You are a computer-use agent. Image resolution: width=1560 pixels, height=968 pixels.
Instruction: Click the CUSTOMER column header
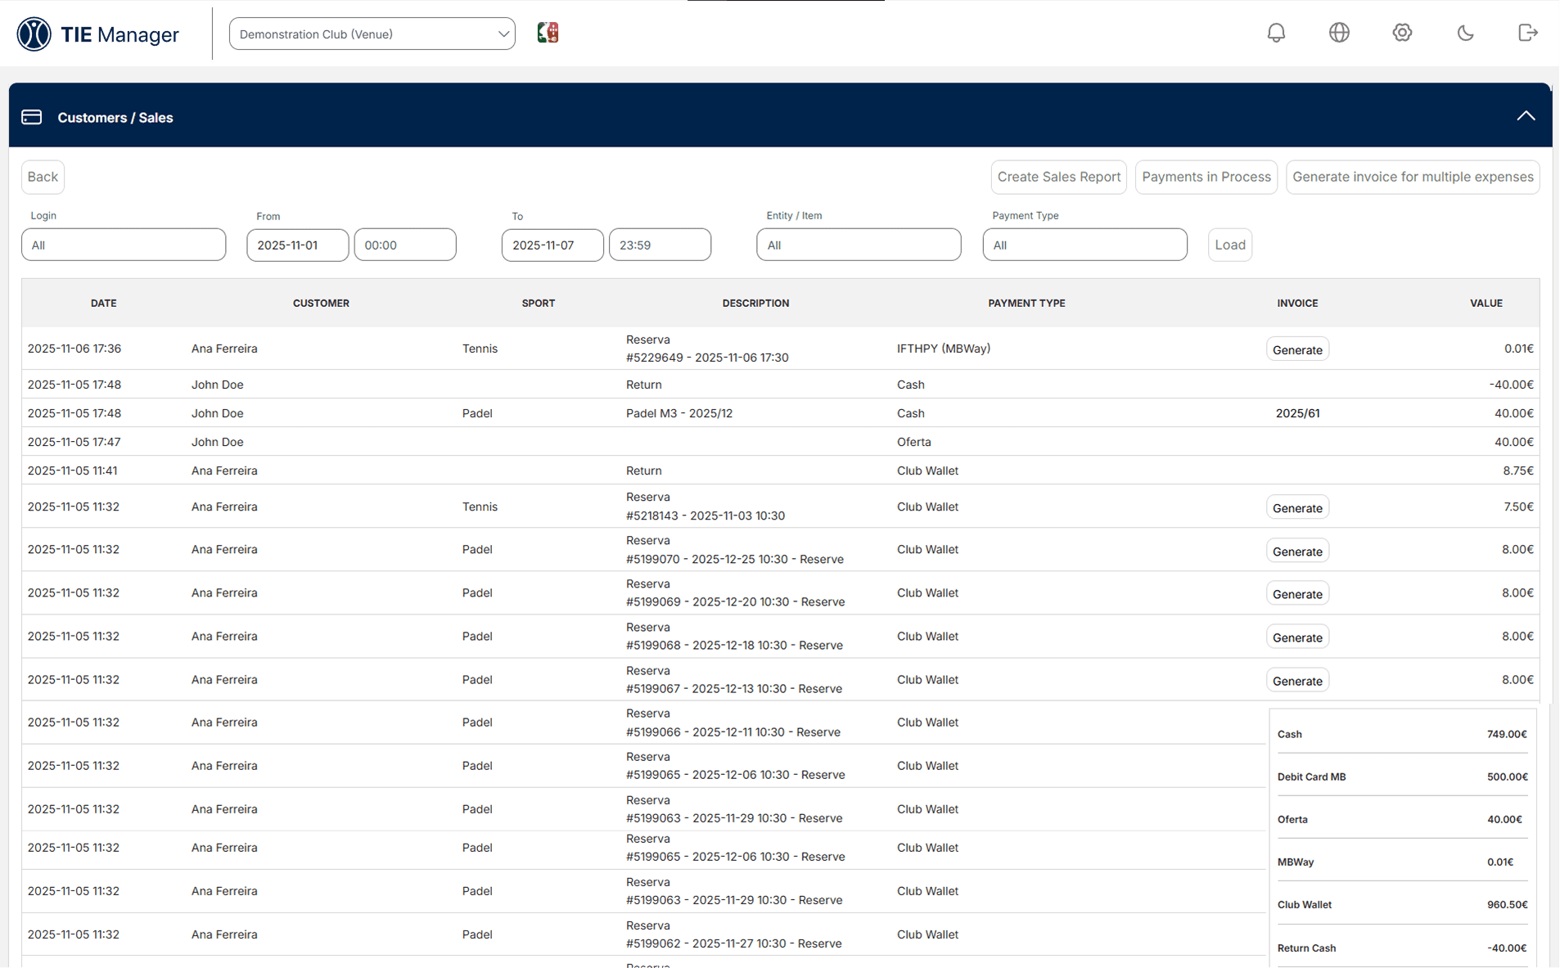coord(321,303)
